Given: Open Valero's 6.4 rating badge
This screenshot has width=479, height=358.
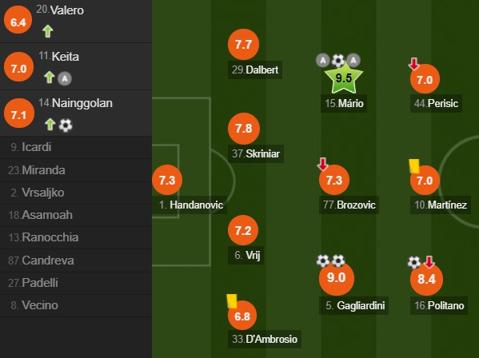Looking at the screenshot, I should pos(18,20).
